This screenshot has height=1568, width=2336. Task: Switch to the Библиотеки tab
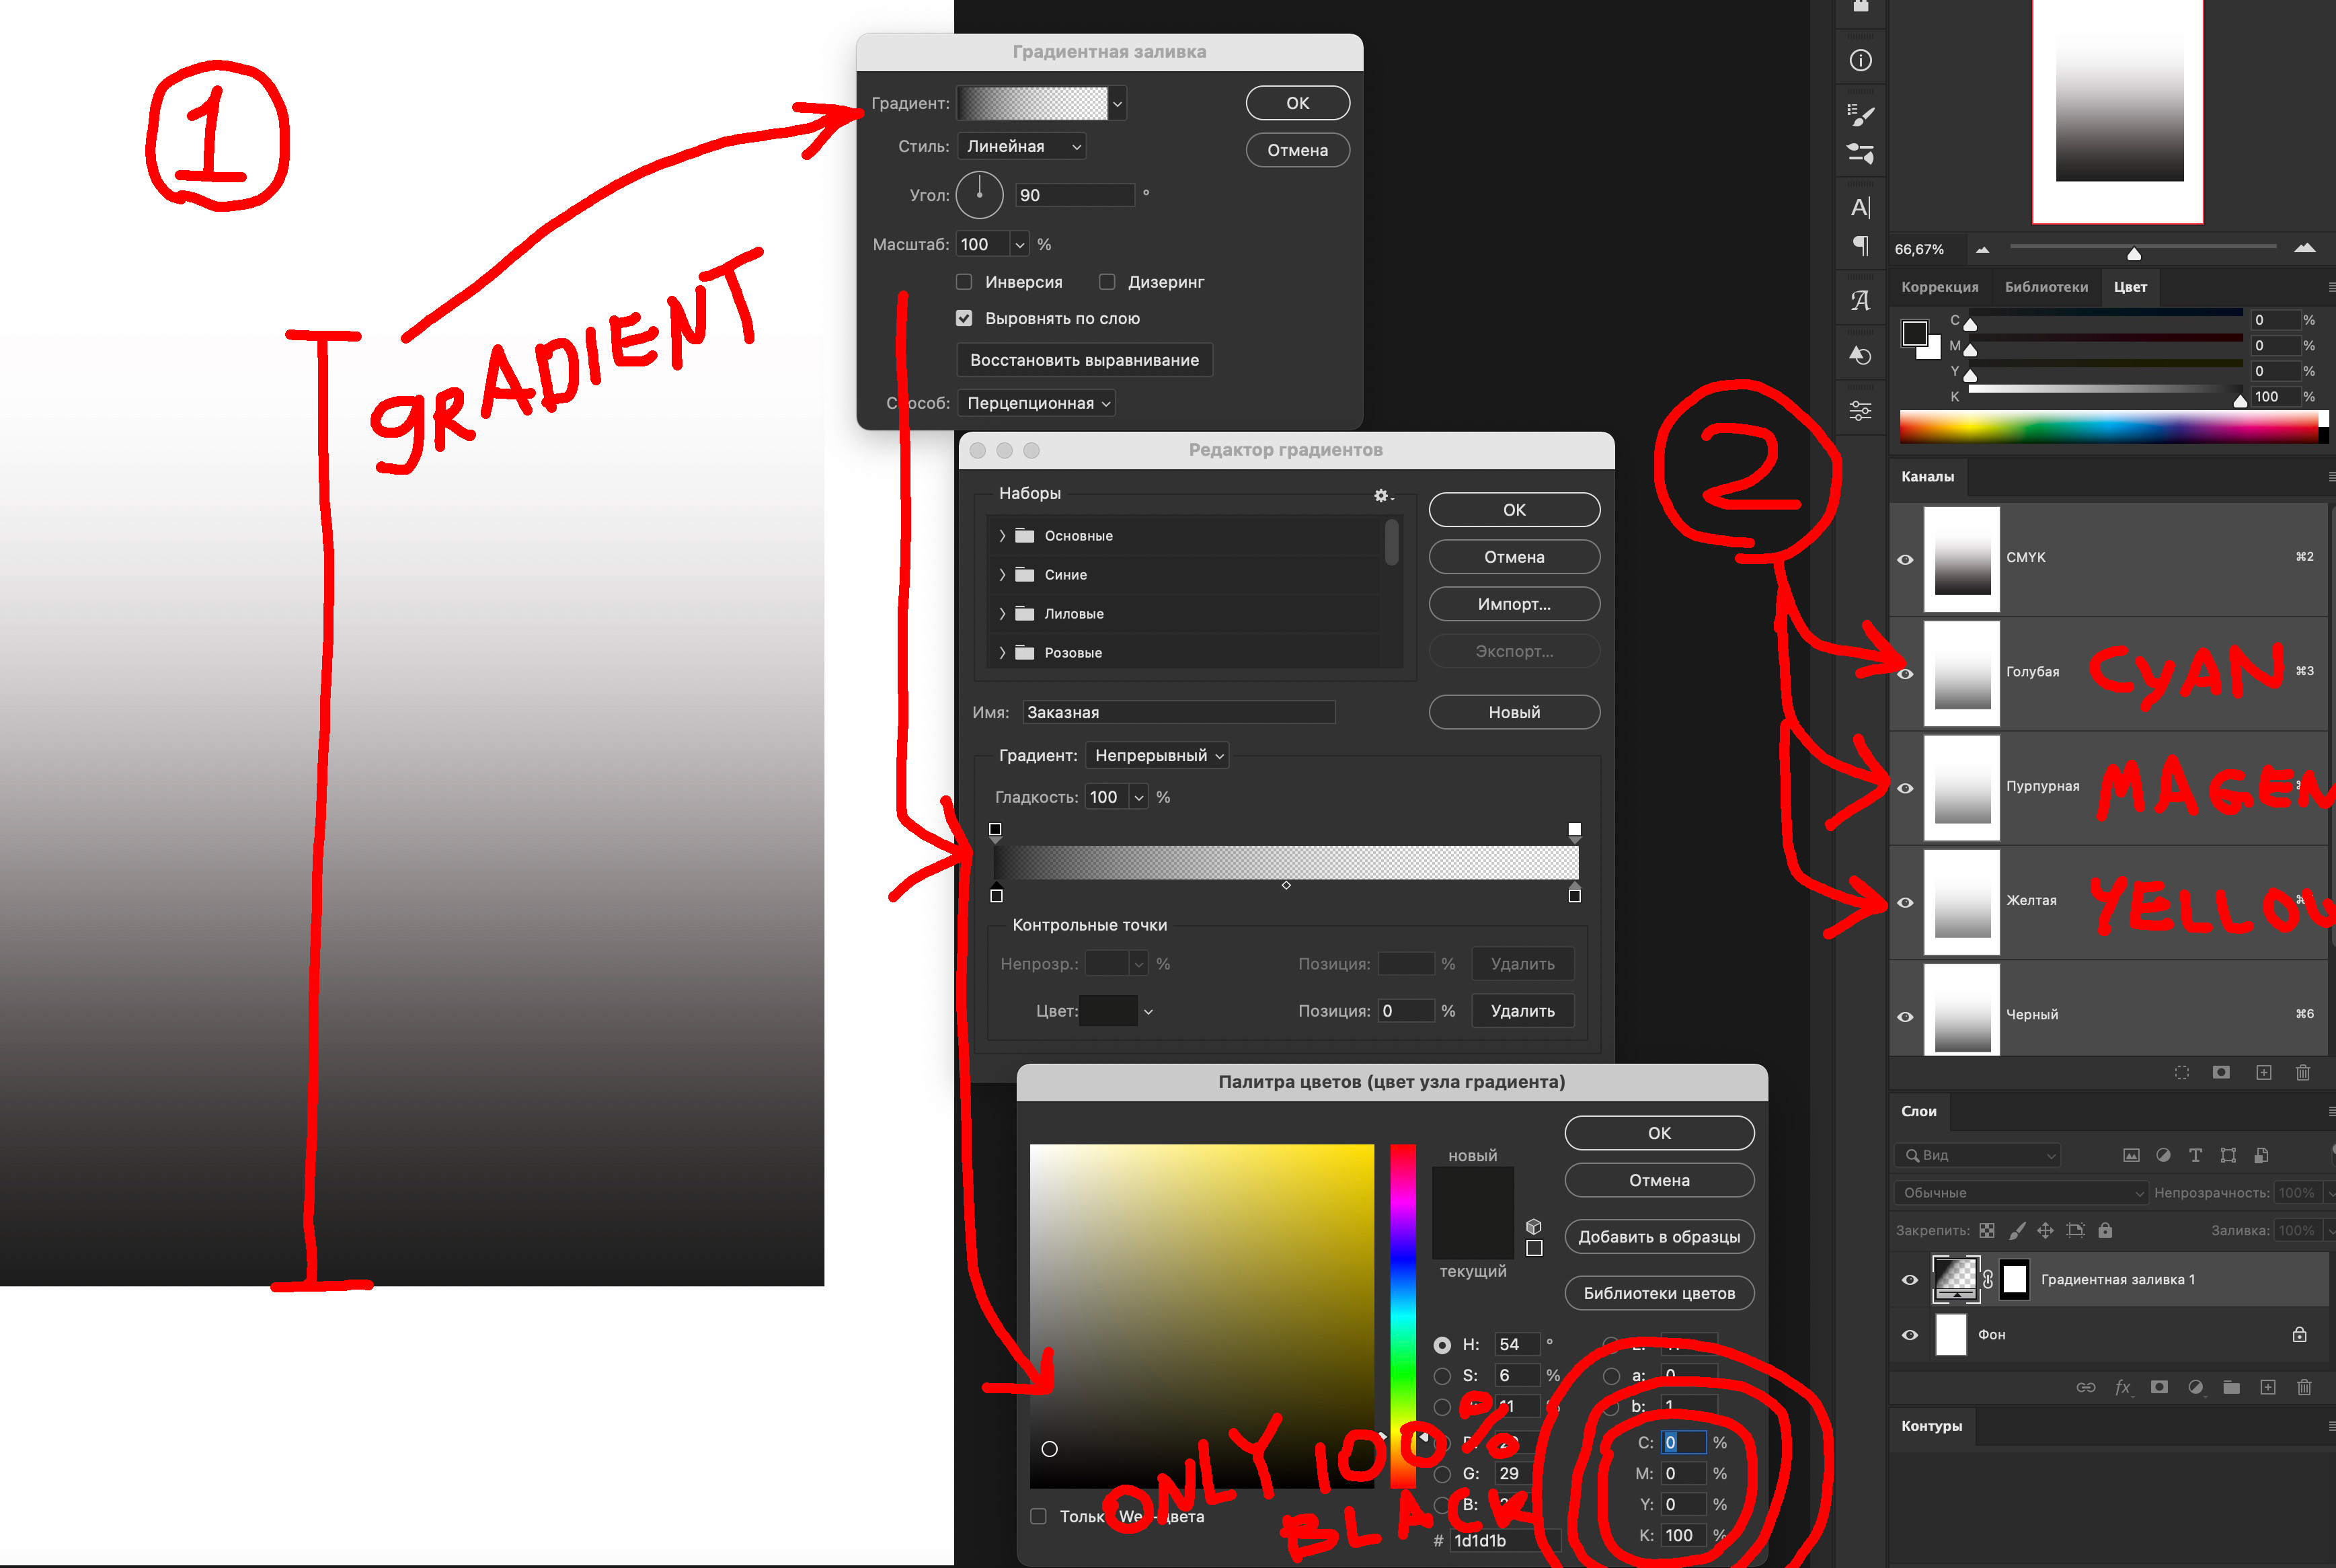(x=2046, y=287)
